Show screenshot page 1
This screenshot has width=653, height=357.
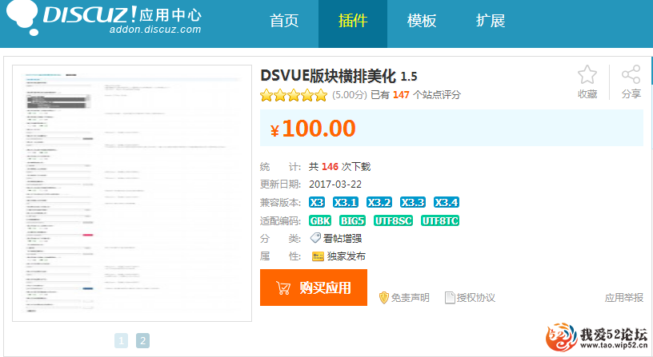121,341
